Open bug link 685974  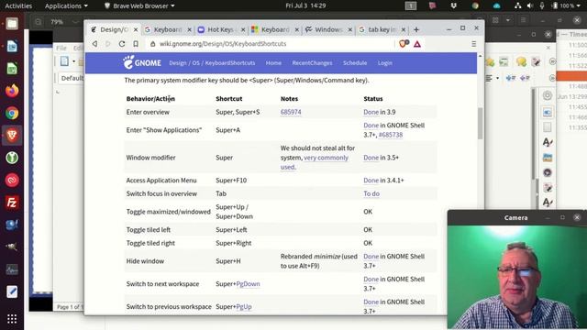pyautogui.click(x=291, y=112)
